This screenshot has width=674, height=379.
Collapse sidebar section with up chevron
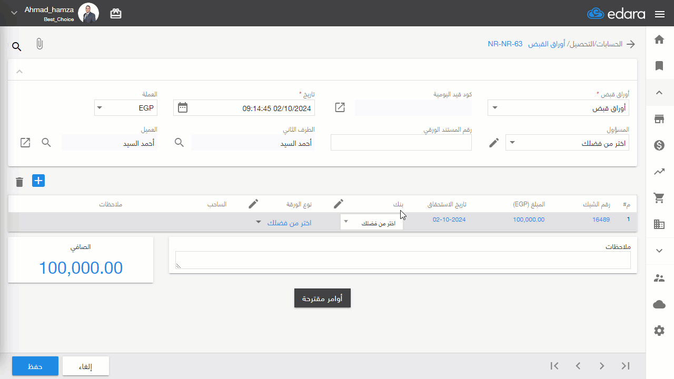(x=659, y=93)
